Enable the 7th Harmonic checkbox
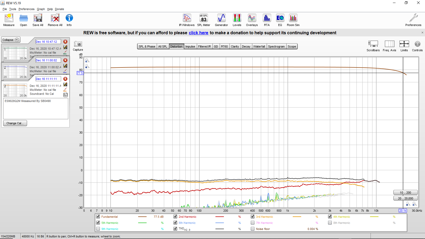 [253, 223]
